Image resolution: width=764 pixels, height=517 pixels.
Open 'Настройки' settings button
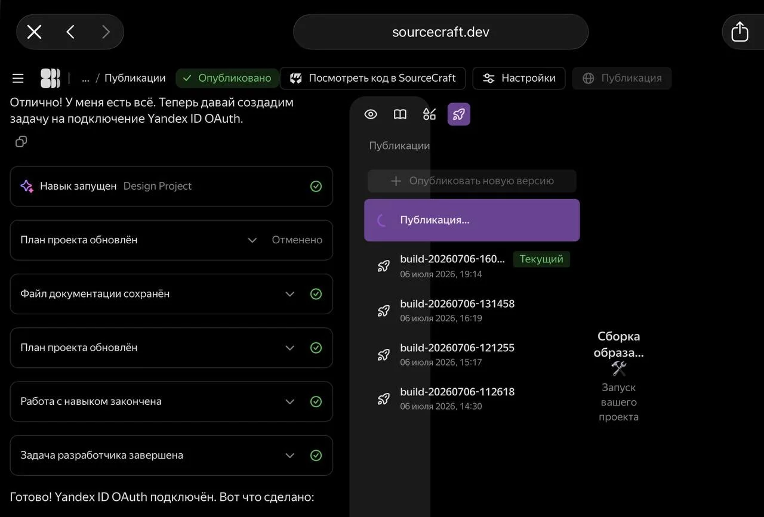pos(519,78)
